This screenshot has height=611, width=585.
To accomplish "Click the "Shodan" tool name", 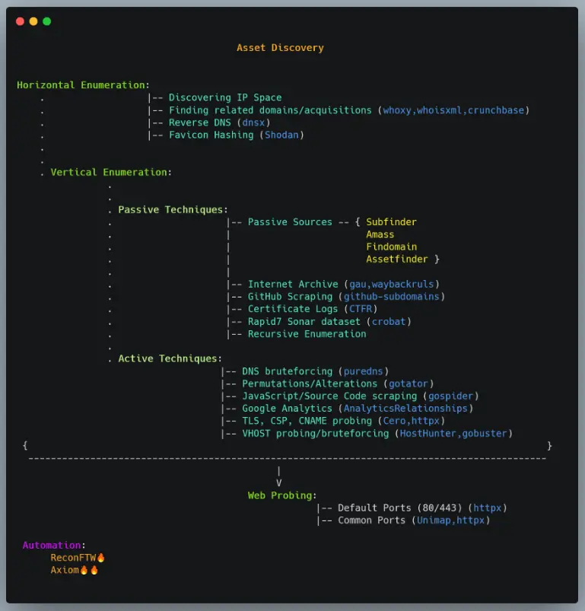I will click(x=281, y=135).
